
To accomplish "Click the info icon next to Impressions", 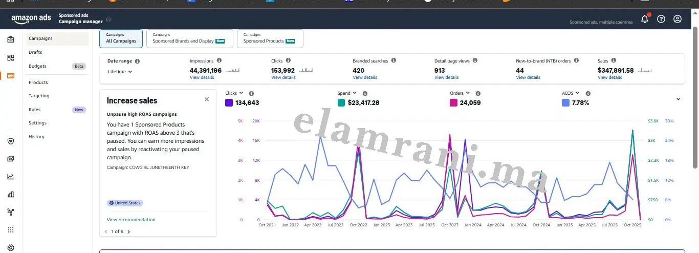I will coord(219,60).
